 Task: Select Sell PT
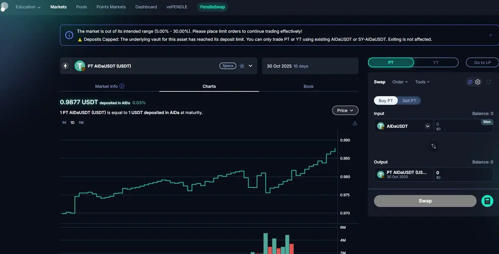coord(409,100)
